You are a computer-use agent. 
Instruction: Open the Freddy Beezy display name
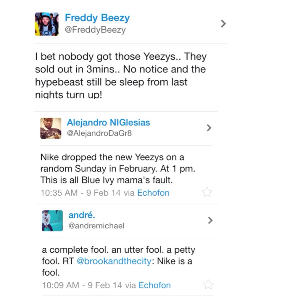click(97, 18)
